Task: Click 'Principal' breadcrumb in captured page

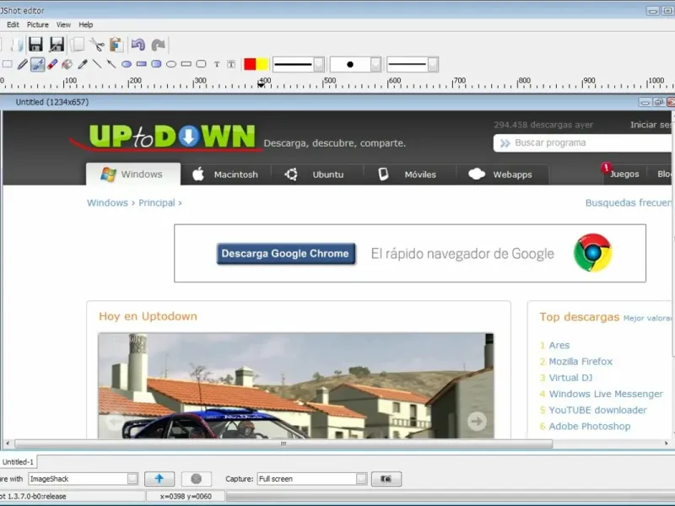Action: point(157,202)
